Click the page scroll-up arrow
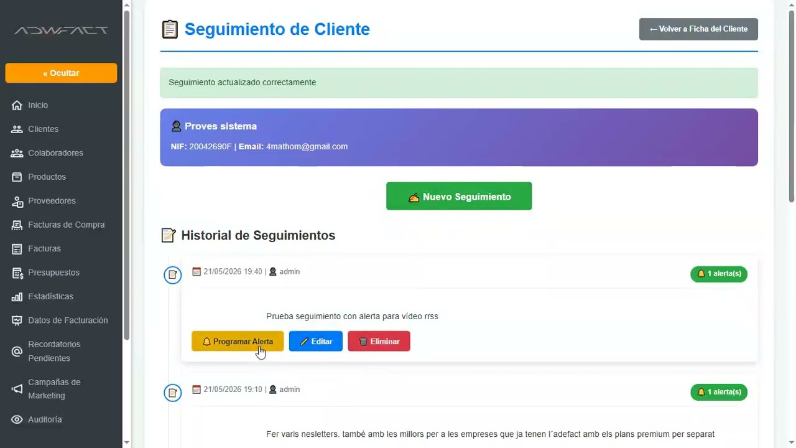The width and height of the screenshot is (796, 448). click(792, 5)
